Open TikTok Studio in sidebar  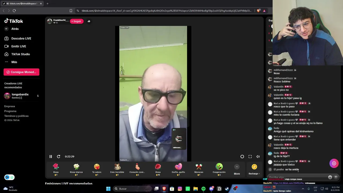pos(17,54)
